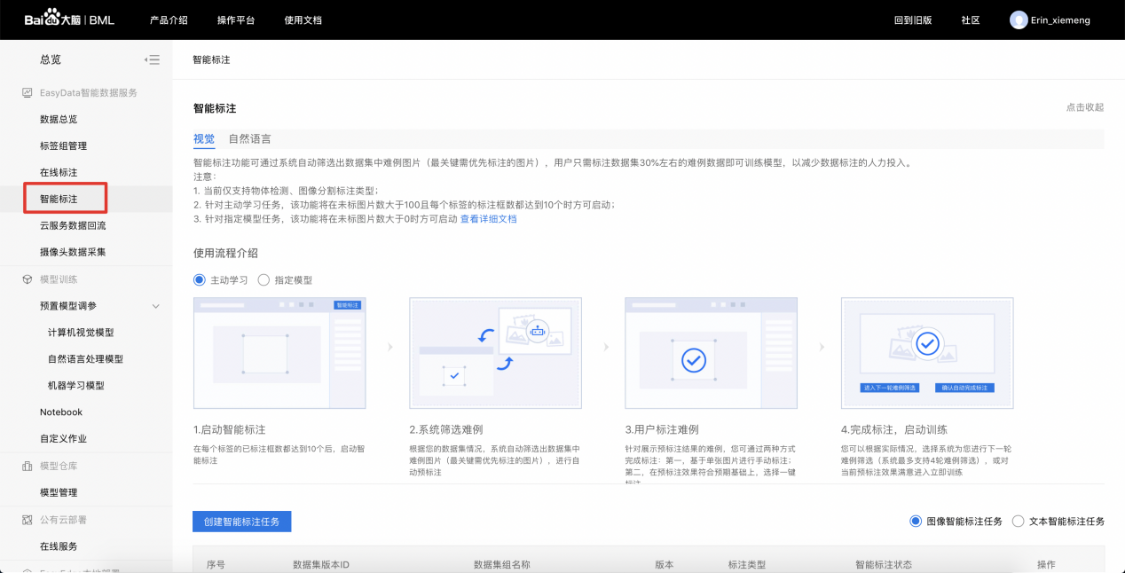Click the 模型训练 cube icon

coord(27,279)
